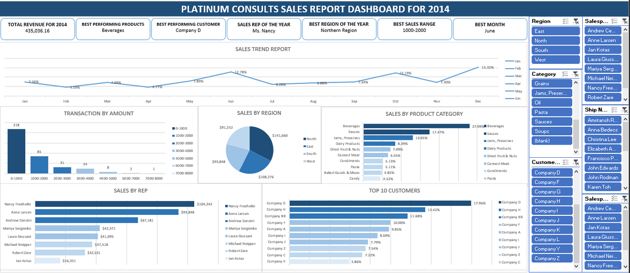630x273 pixels.
Task: Click Nancy Freehafer's bar in Sales by Rep
Action: [115, 204]
